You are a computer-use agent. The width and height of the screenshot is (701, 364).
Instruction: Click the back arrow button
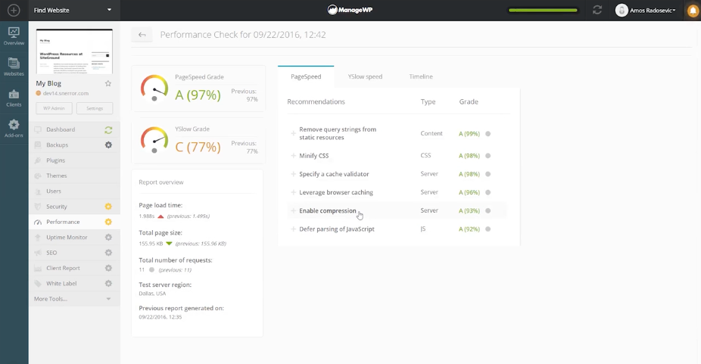[x=142, y=35]
